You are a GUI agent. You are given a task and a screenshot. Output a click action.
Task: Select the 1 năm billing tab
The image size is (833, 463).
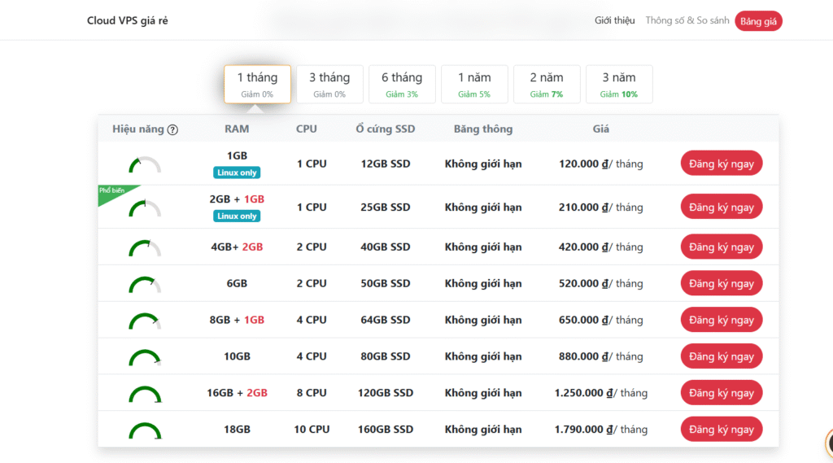(x=474, y=84)
